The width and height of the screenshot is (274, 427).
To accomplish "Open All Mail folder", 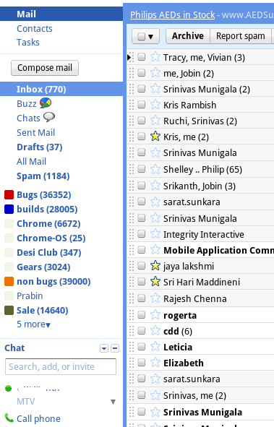I will (x=31, y=162).
